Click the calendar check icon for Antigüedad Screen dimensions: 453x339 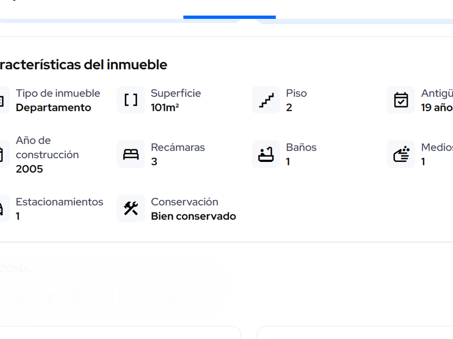pyautogui.click(x=401, y=100)
